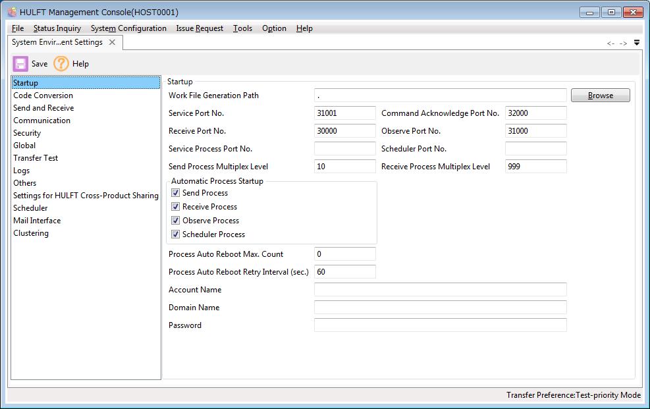Click the Help label in toolbar
This screenshot has height=409, width=650.
(x=80, y=64)
